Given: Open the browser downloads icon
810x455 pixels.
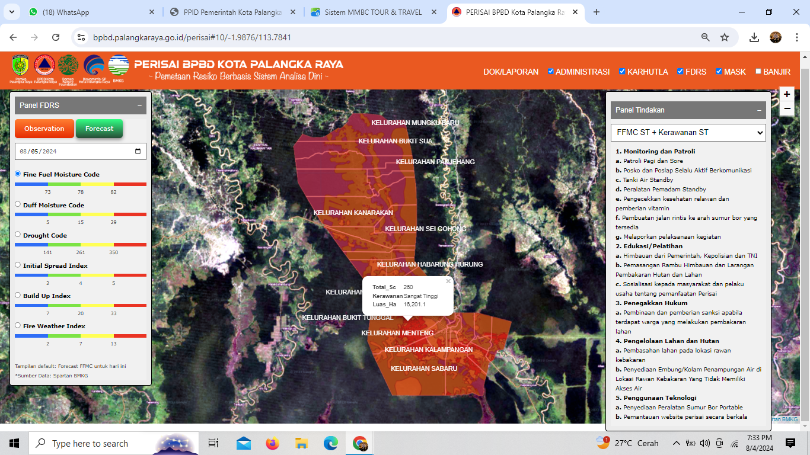Looking at the screenshot, I should point(754,37).
